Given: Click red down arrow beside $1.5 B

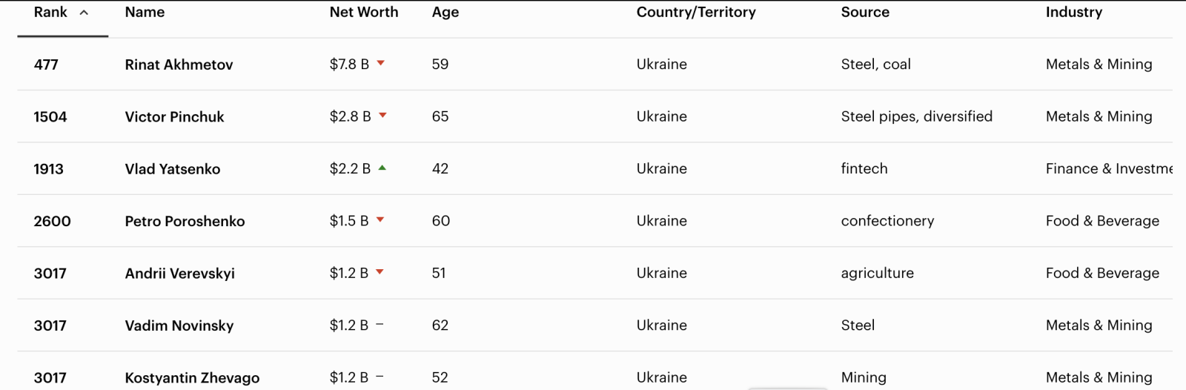Looking at the screenshot, I should pyautogui.click(x=380, y=220).
